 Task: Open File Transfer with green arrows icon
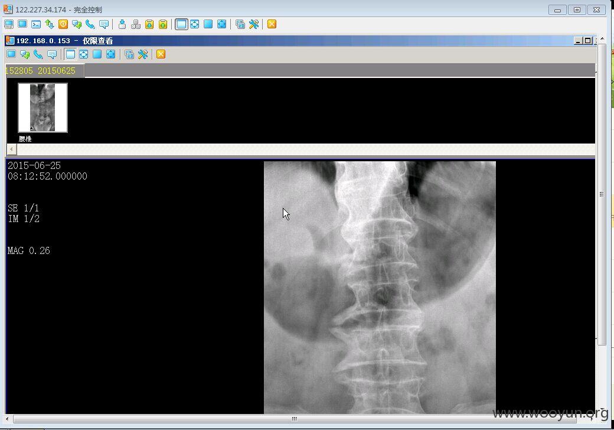50,24
